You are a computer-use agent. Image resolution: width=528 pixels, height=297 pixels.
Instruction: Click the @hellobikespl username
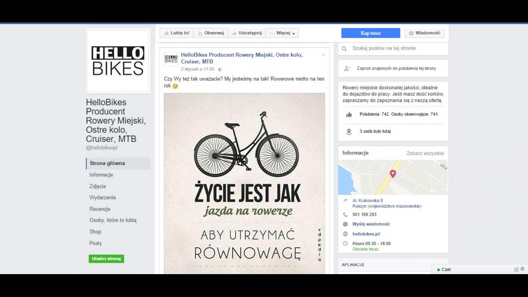[x=102, y=148]
